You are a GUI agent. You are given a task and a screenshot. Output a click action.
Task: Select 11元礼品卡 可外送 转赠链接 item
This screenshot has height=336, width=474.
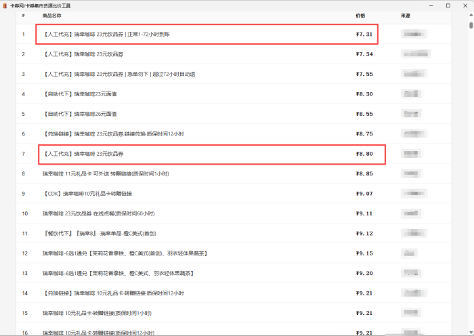click(106, 173)
